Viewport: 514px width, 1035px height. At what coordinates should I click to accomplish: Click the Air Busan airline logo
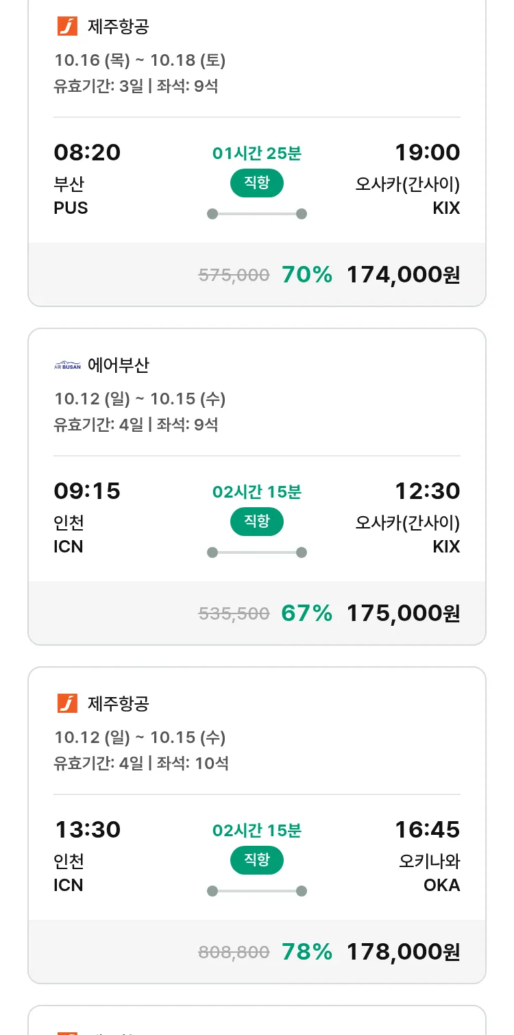[x=67, y=366]
